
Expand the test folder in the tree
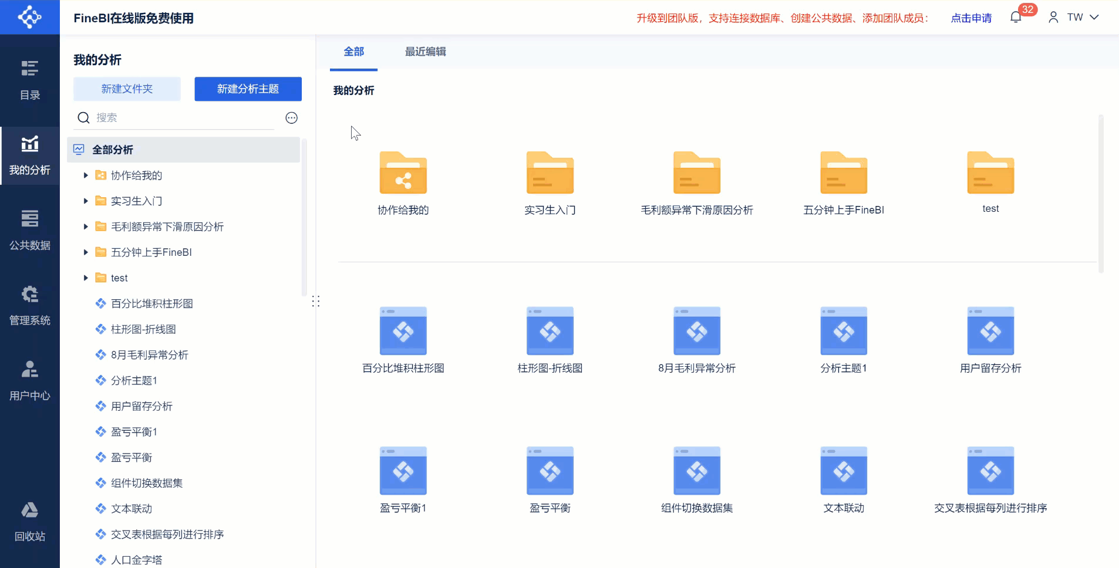coord(85,278)
